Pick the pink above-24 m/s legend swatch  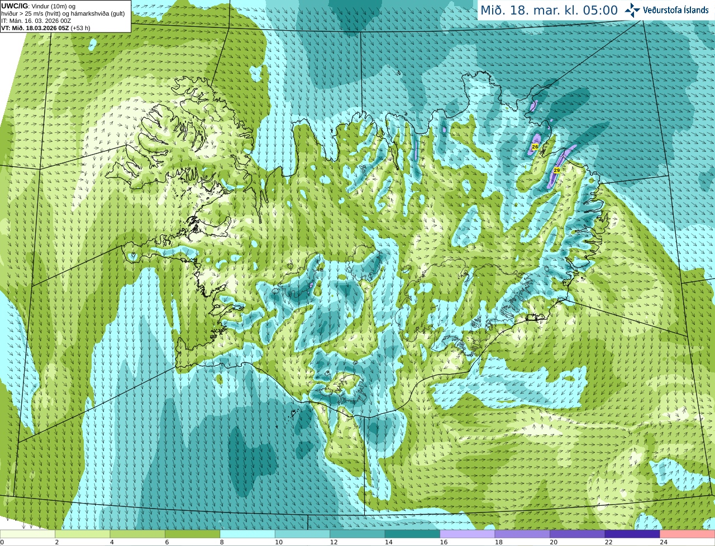688,534
